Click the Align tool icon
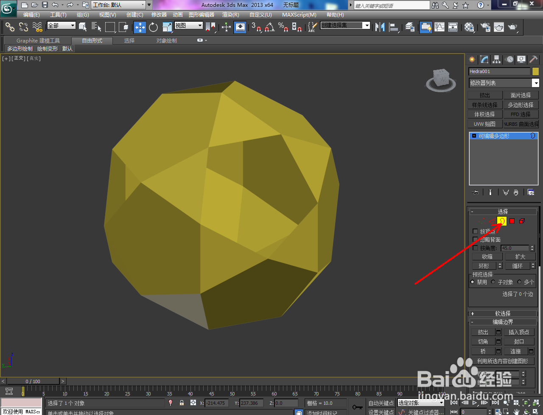This screenshot has width=543, height=415. point(394,27)
